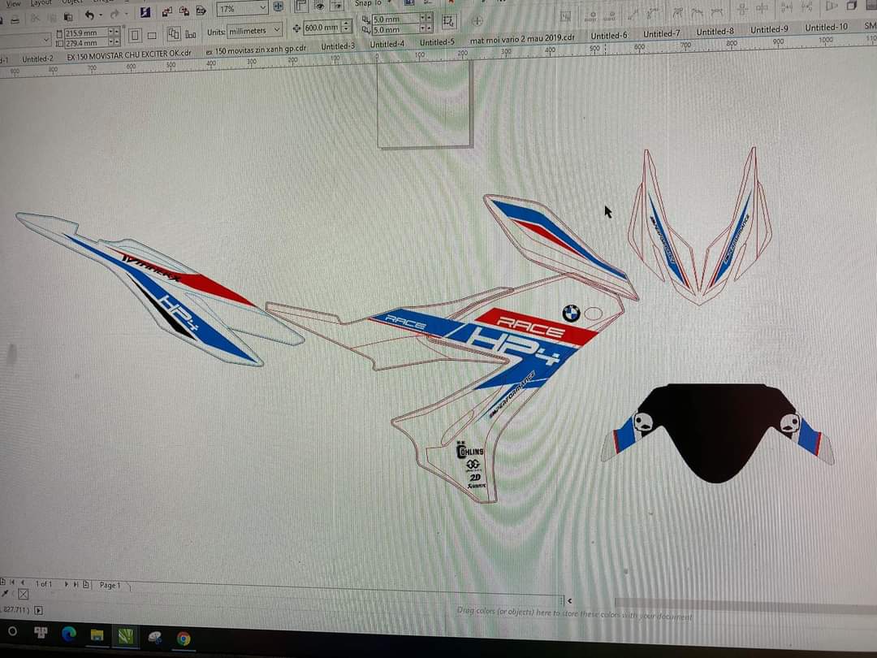The height and width of the screenshot is (658, 877).
Task: Click the full-screen preview icon
Action: click(x=278, y=8)
